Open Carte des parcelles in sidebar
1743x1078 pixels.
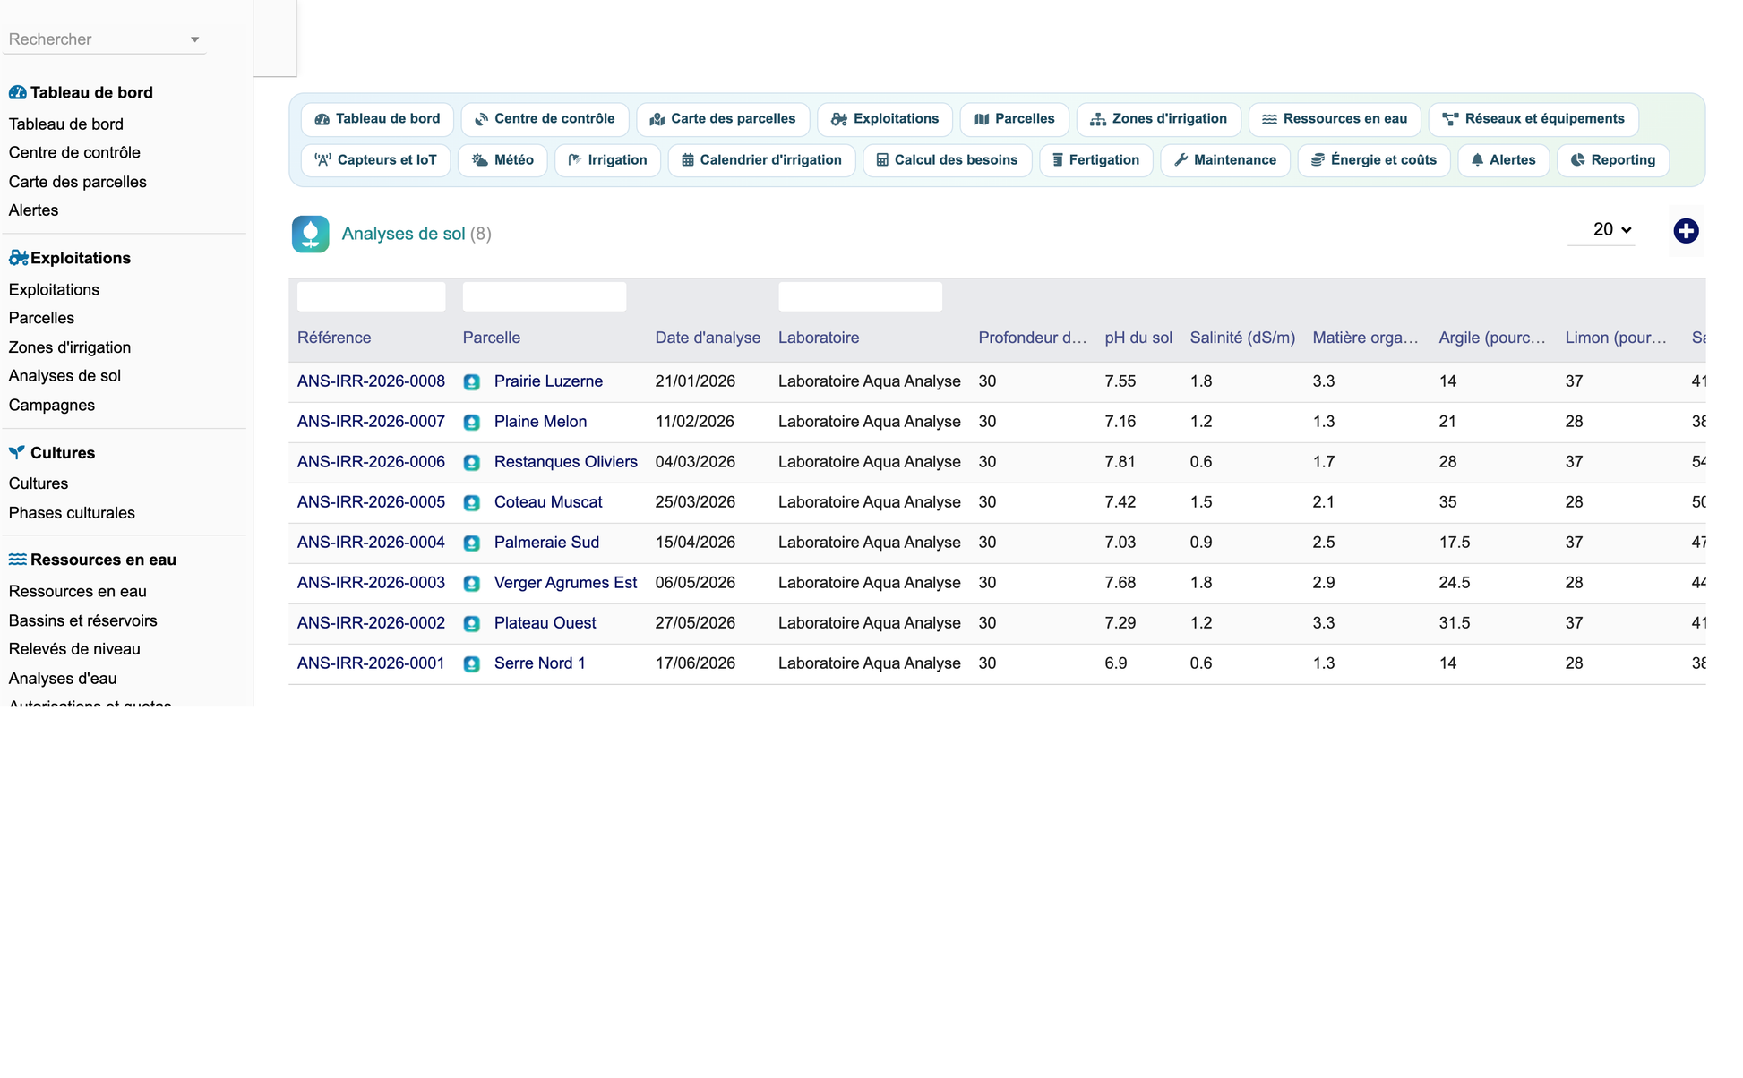point(78,182)
